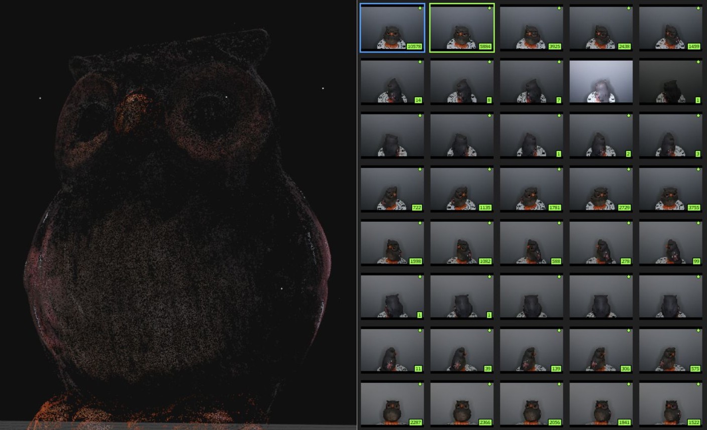Viewport: 707px width, 430px height.
Task: Select the green-outlined thumbnail labeled 5884
Action: 461,28
